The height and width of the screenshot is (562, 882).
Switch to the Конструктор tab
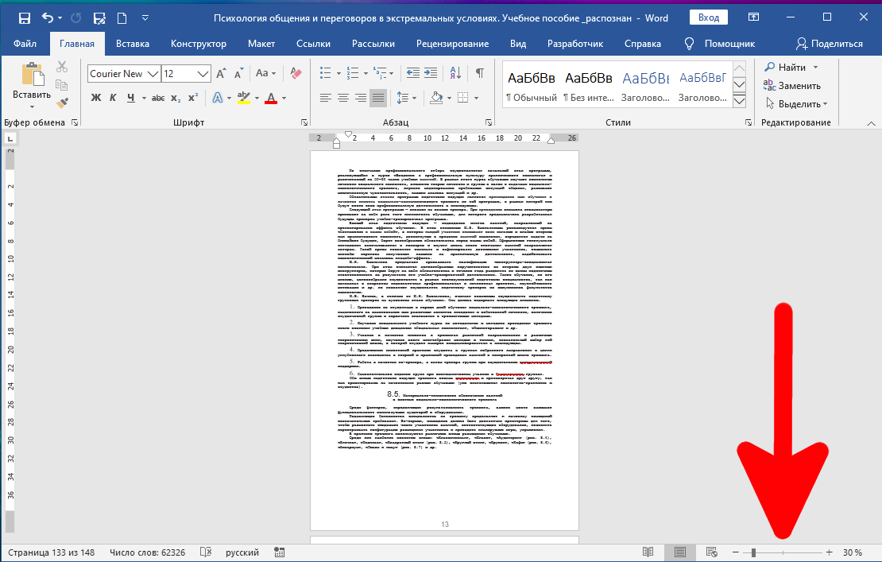click(x=199, y=43)
